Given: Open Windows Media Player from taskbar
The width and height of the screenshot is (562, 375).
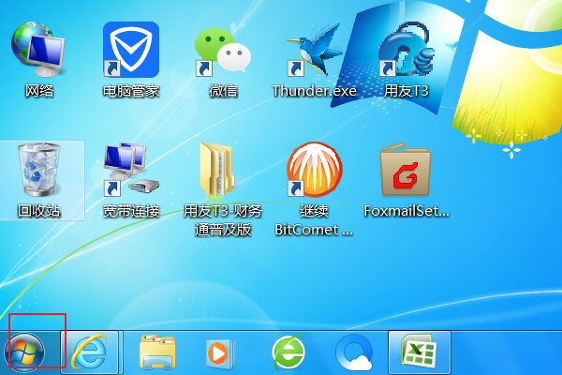Looking at the screenshot, I should [219, 352].
